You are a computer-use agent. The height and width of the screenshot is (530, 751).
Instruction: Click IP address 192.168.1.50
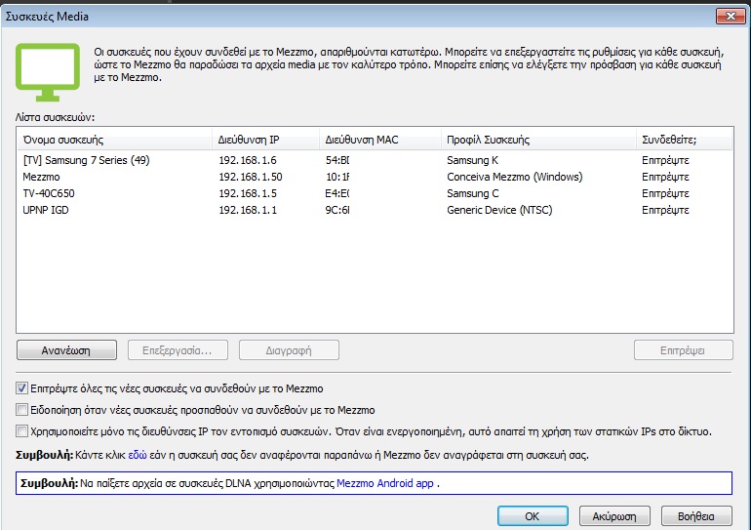pos(251,177)
